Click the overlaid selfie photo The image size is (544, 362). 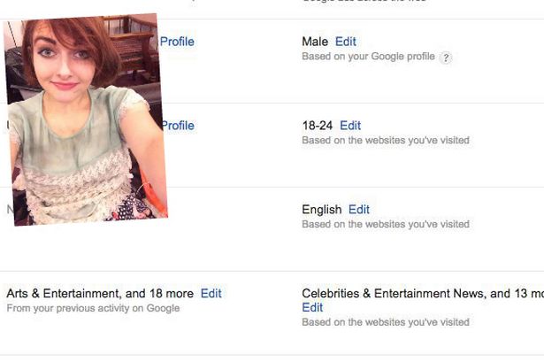[x=86, y=119]
